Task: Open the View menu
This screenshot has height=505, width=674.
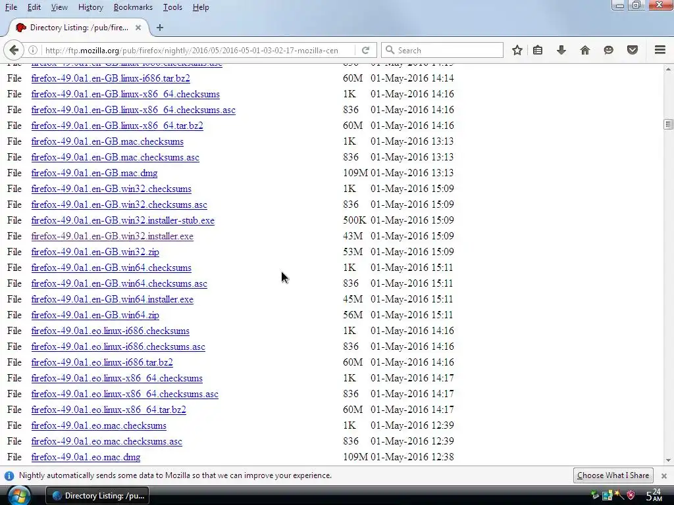Action: click(x=59, y=7)
